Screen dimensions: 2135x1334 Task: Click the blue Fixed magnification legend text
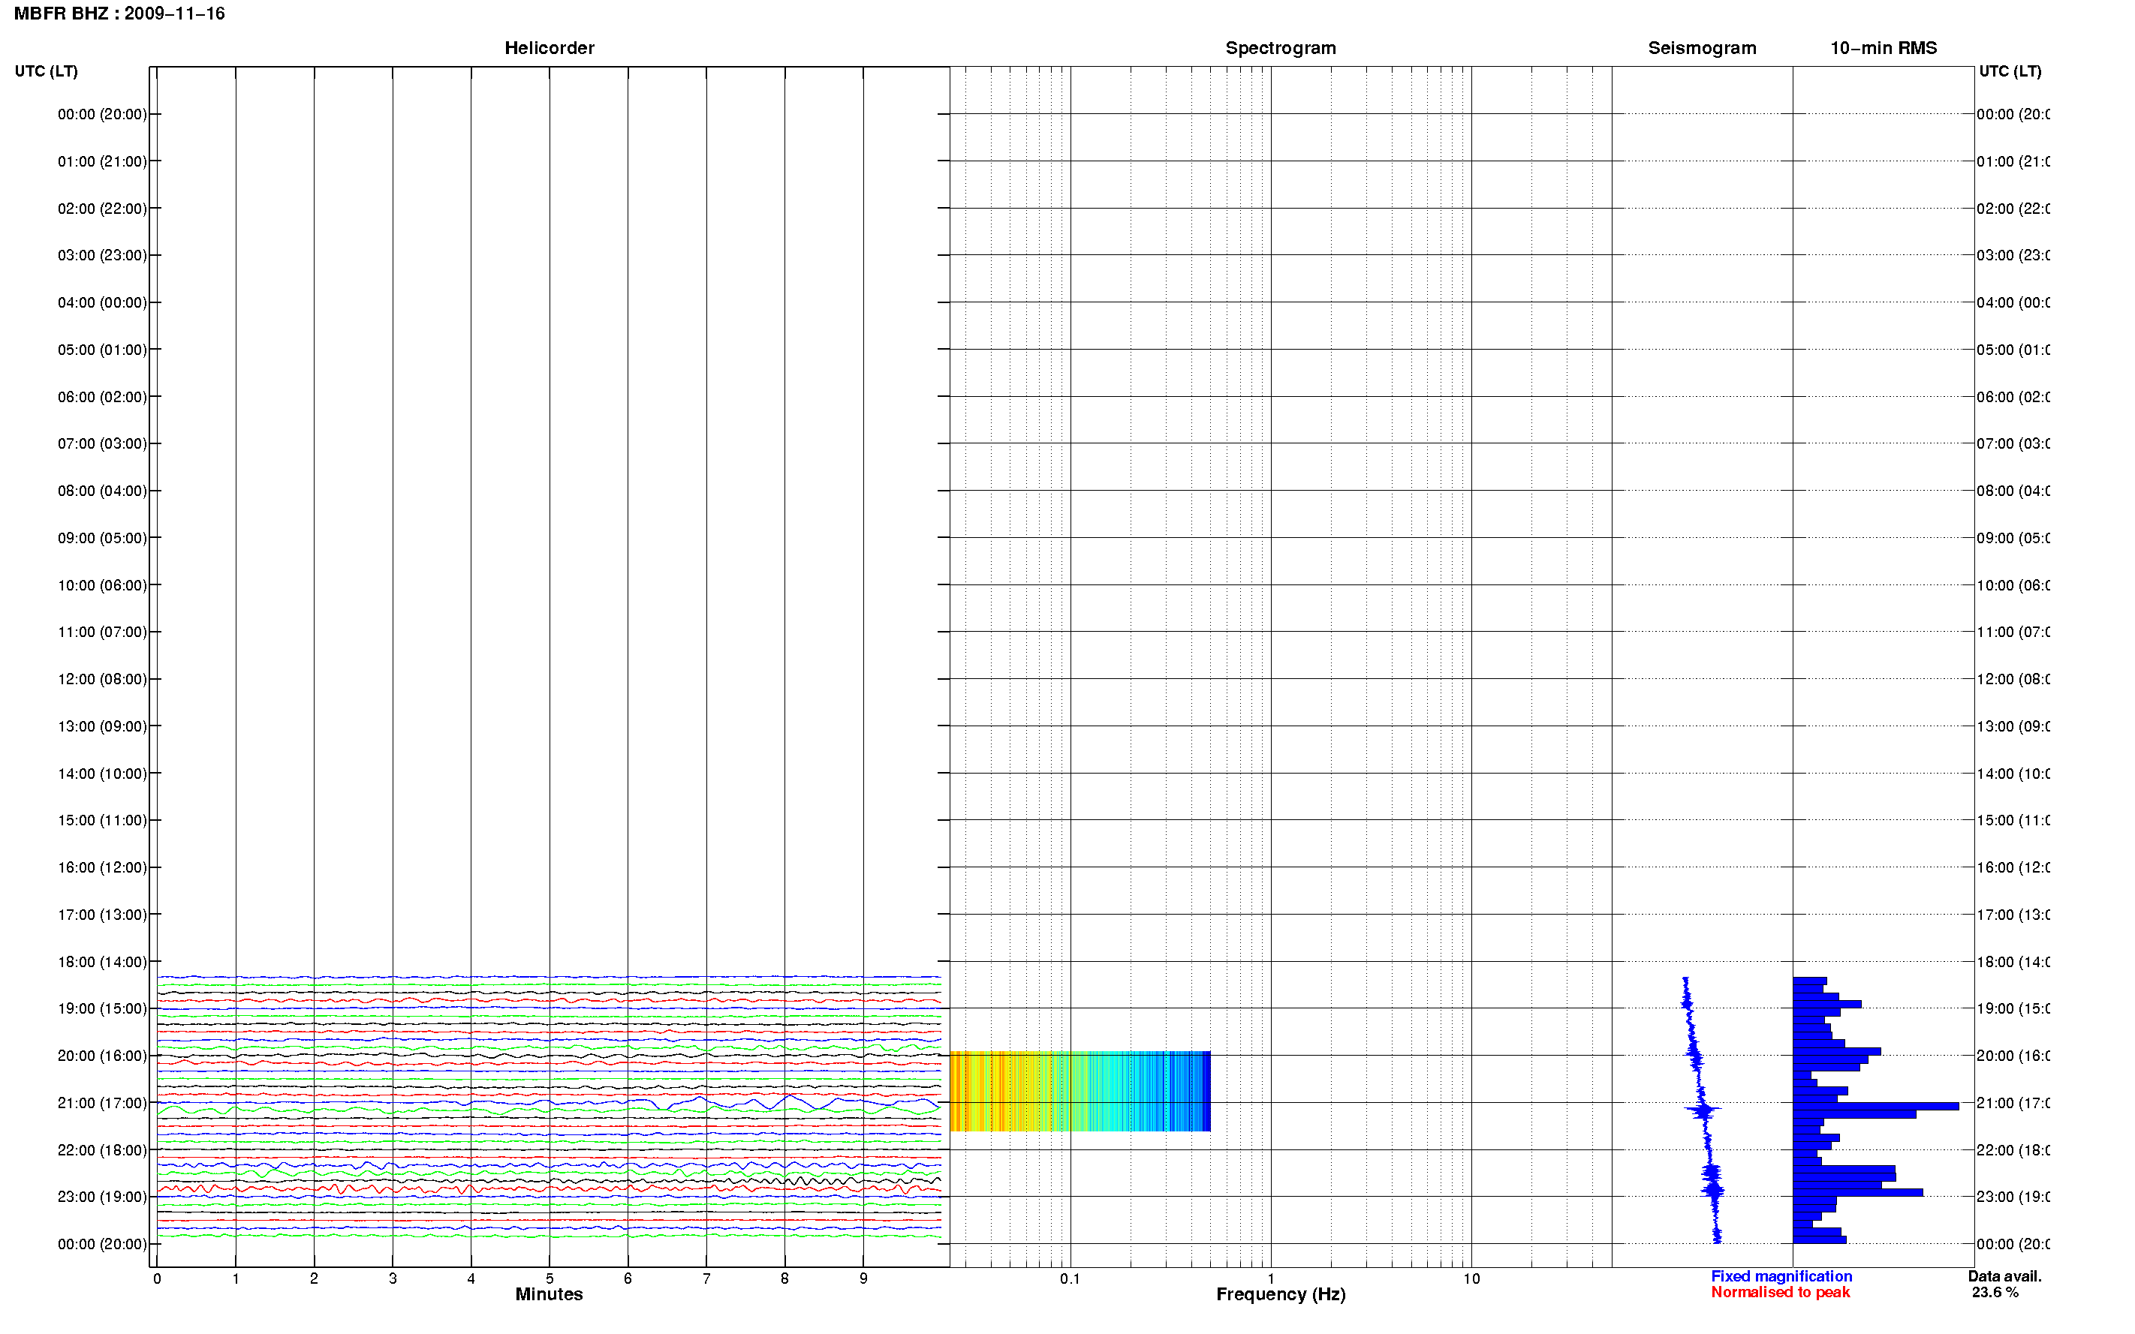[1781, 1277]
